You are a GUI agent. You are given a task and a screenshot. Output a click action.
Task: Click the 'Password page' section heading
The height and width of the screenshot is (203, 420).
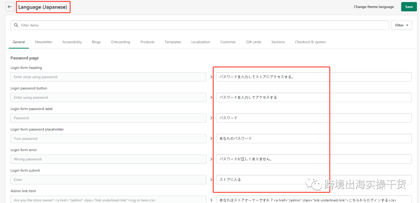[24, 58]
